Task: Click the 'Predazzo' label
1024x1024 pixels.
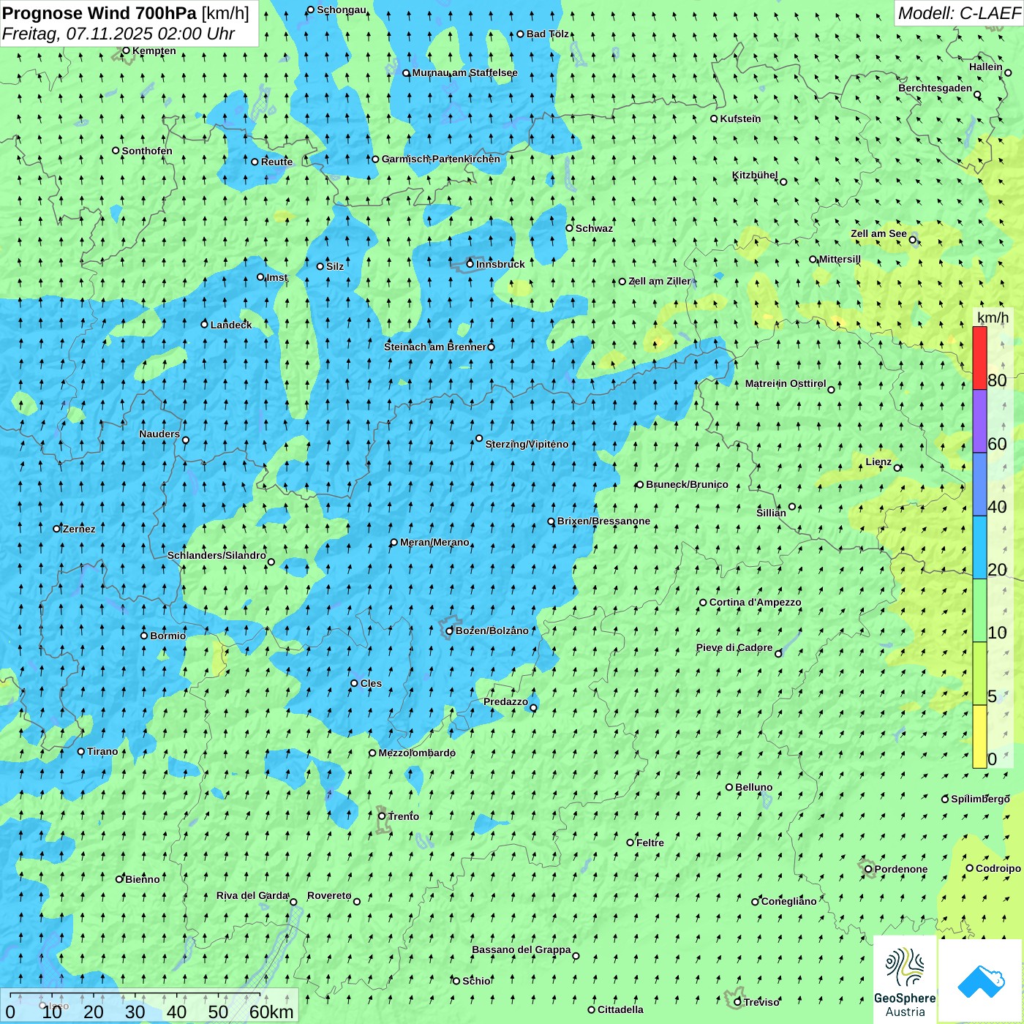Action: 505,701
